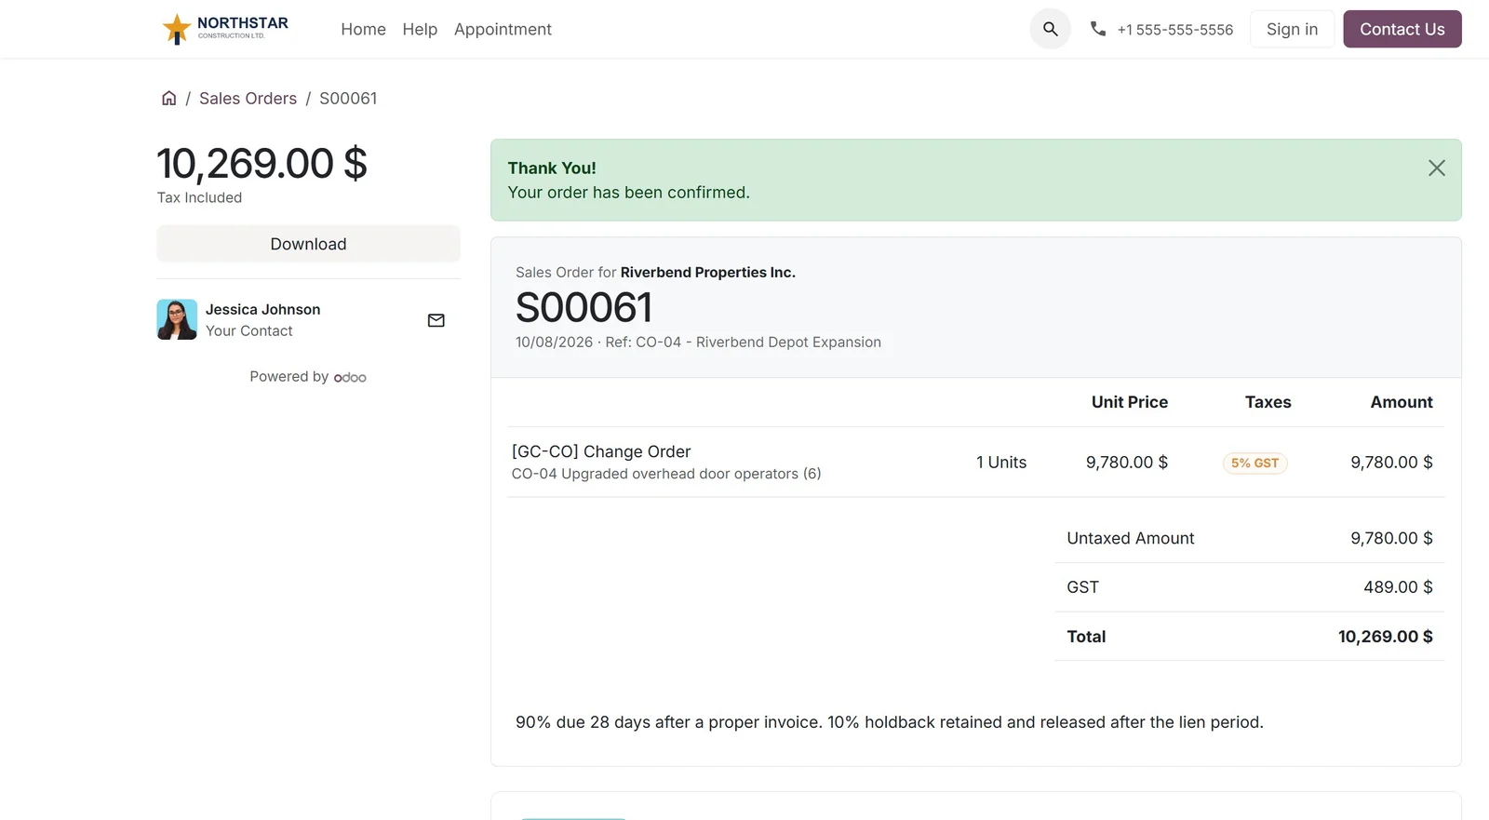Go to Sales Orders breadcrumb link
The width and height of the screenshot is (1489, 820).
248,98
